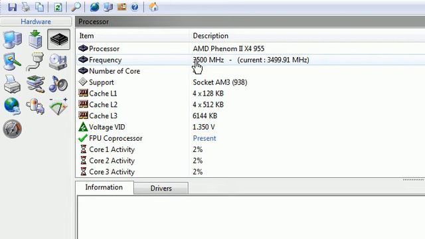Click the 4 x 512 KB value
The image size is (425, 239).
coord(208,105)
